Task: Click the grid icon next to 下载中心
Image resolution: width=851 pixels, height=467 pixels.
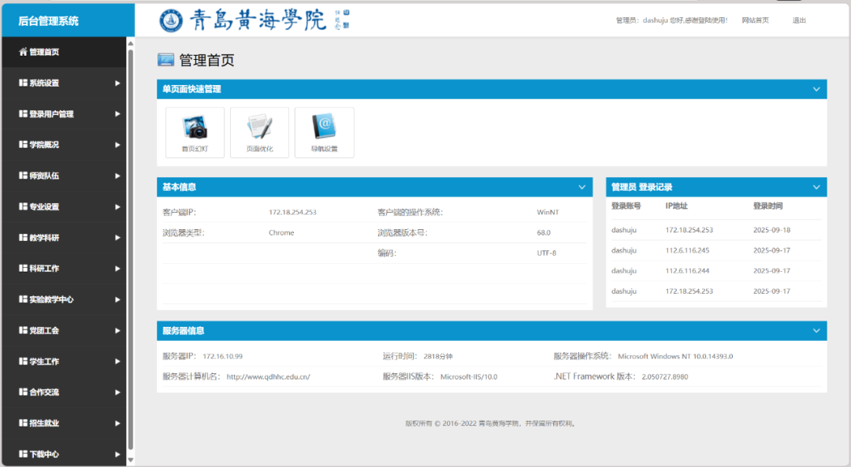Action: click(x=23, y=454)
